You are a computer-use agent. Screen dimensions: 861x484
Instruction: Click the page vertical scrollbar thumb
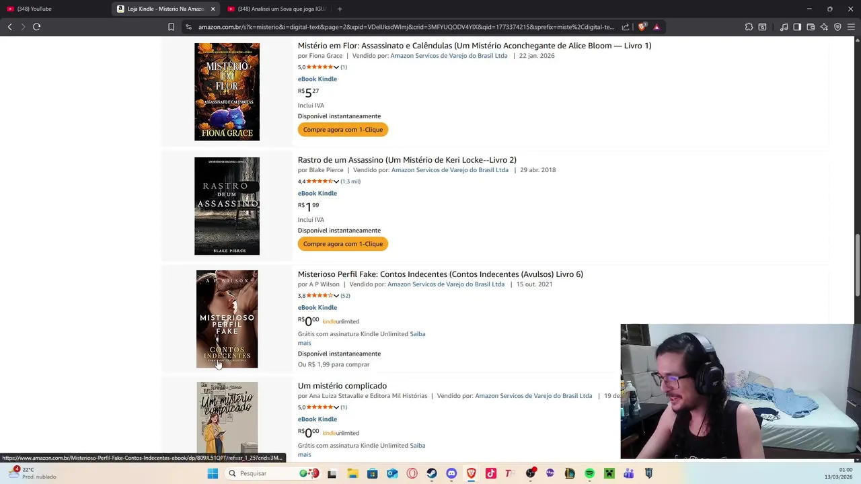click(x=857, y=264)
